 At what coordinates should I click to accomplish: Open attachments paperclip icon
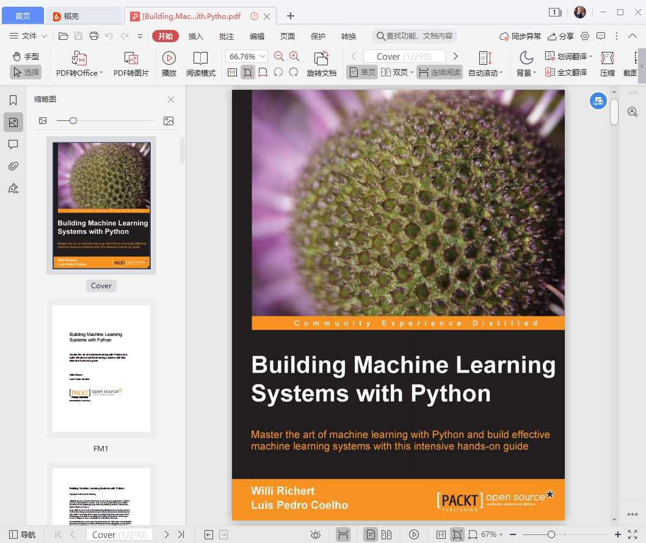[13, 166]
